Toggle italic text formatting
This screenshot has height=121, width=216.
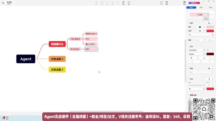pyautogui.click(x=198, y=58)
